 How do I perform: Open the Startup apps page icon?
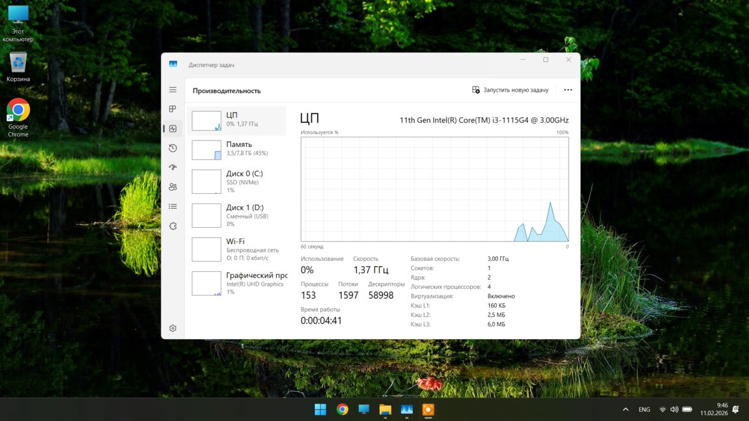coord(173,168)
